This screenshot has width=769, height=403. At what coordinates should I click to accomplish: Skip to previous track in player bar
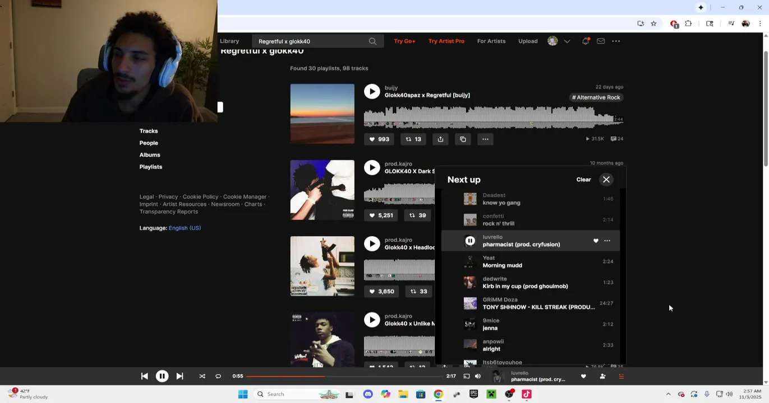pos(144,376)
